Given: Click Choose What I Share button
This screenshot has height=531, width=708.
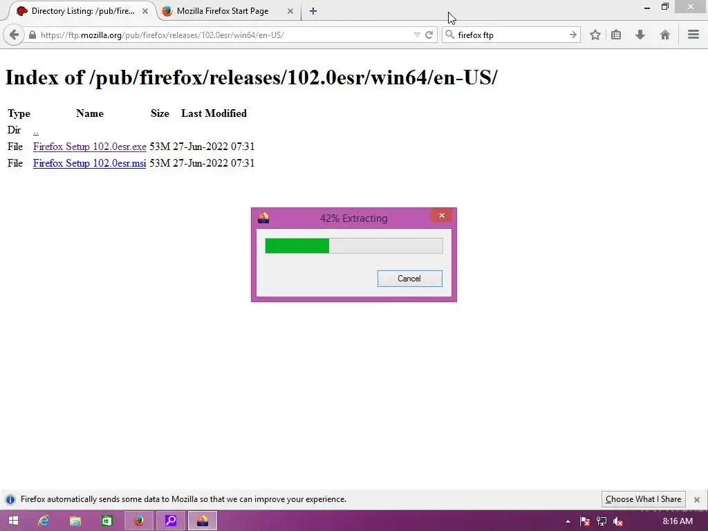Looking at the screenshot, I should 643,499.
